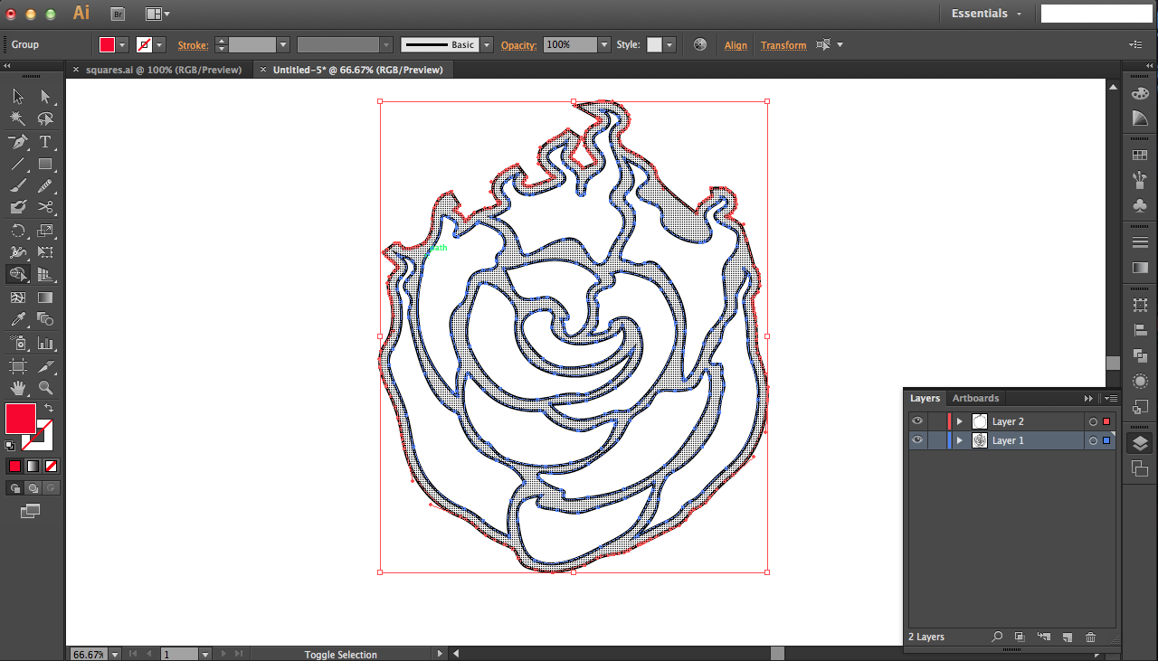Select the Gradient tool
The image size is (1158, 661).
click(45, 297)
